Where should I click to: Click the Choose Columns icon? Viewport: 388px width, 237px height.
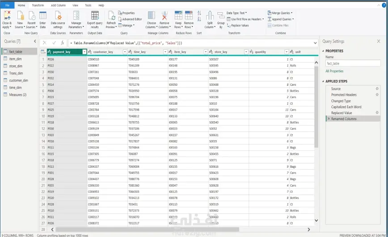tap(152, 15)
